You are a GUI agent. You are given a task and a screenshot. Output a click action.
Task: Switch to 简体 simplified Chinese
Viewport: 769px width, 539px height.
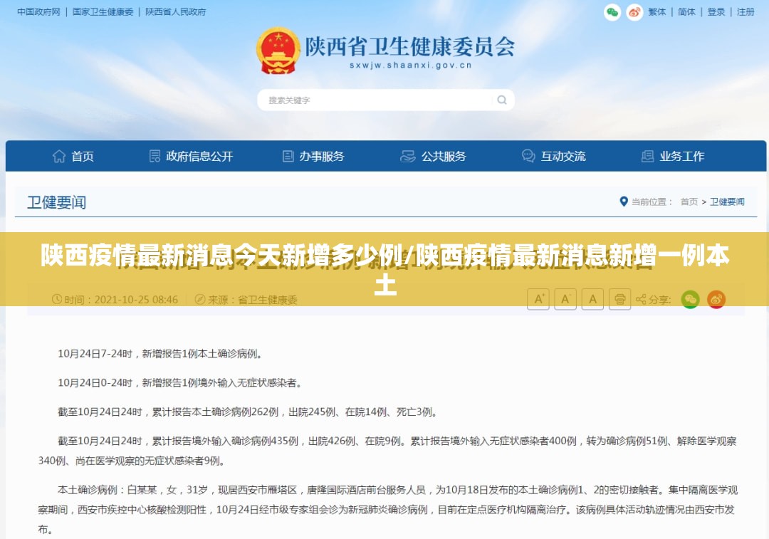tap(686, 12)
